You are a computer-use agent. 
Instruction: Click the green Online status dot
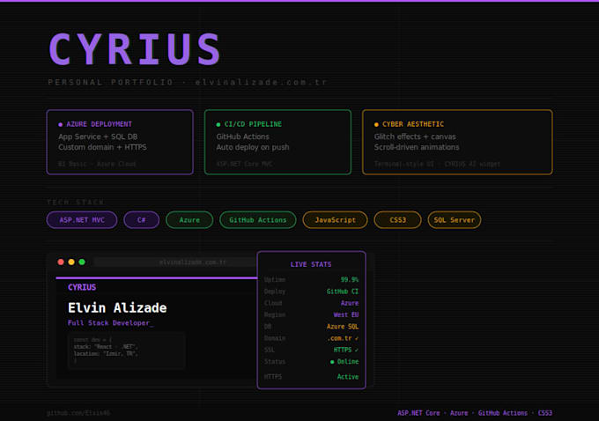[332, 362]
